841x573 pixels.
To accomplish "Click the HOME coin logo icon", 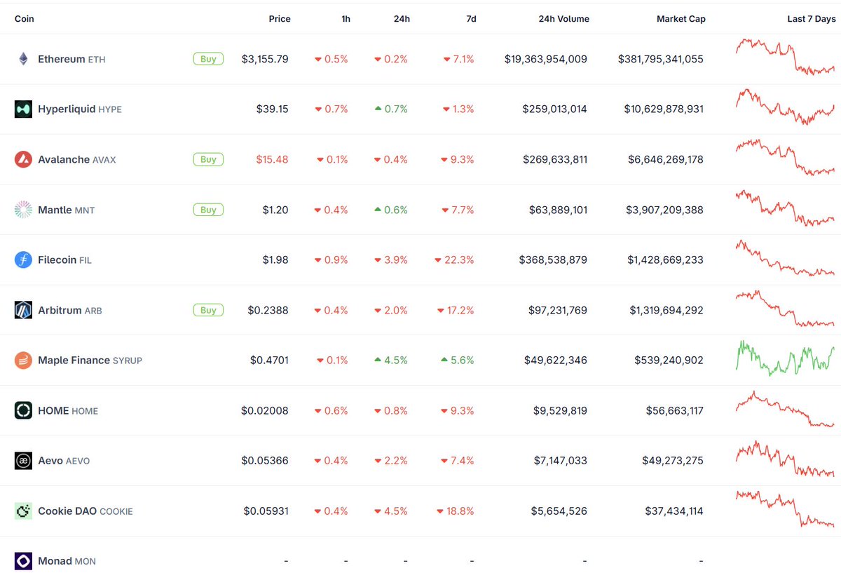I will pos(23,410).
